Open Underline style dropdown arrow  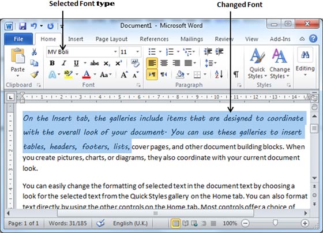click(x=85, y=63)
